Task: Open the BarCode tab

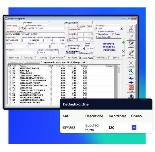Action: pos(116,58)
